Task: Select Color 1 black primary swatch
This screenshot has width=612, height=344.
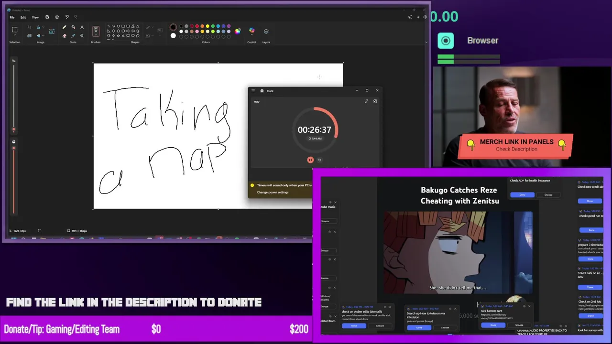Action: tap(173, 27)
